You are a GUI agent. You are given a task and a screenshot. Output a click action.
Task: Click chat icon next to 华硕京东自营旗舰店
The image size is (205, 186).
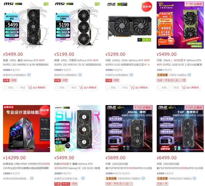131,75
